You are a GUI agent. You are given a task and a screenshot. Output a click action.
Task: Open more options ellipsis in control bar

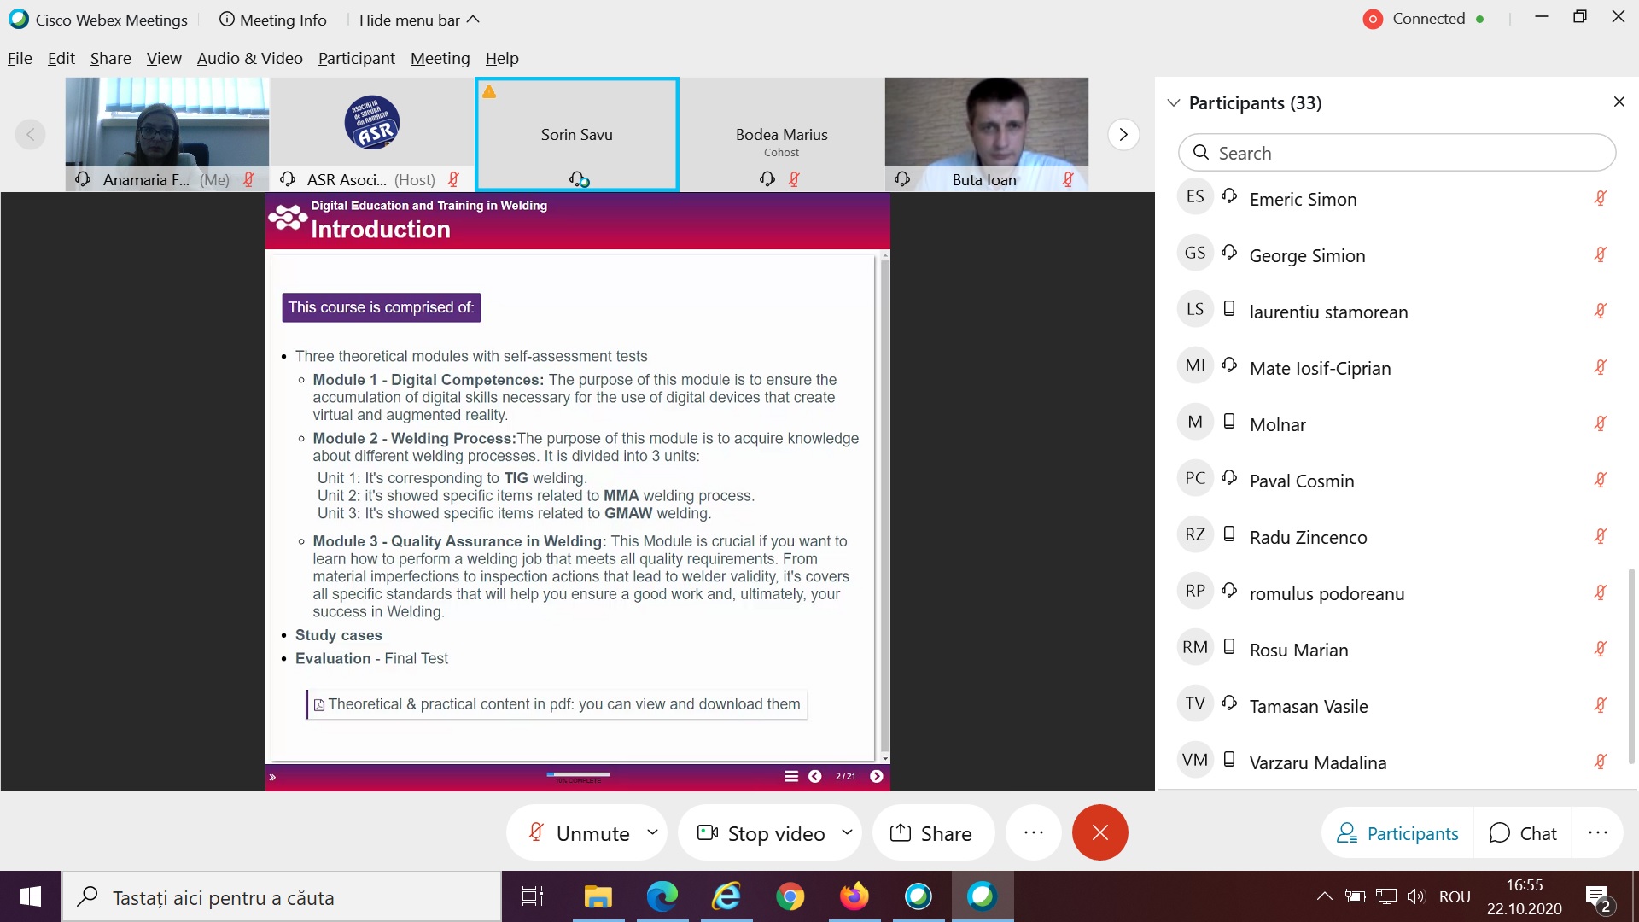pyautogui.click(x=1033, y=832)
